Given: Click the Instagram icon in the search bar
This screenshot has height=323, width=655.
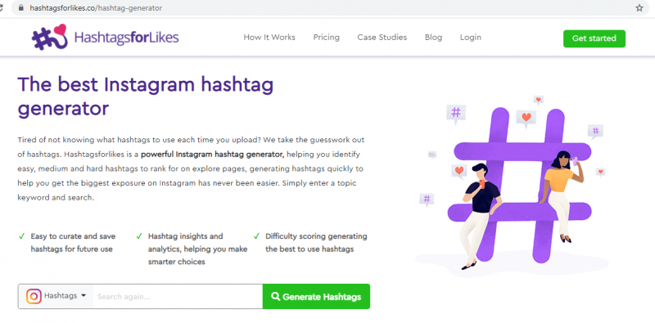Looking at the screenshot, I should [34, 296].
